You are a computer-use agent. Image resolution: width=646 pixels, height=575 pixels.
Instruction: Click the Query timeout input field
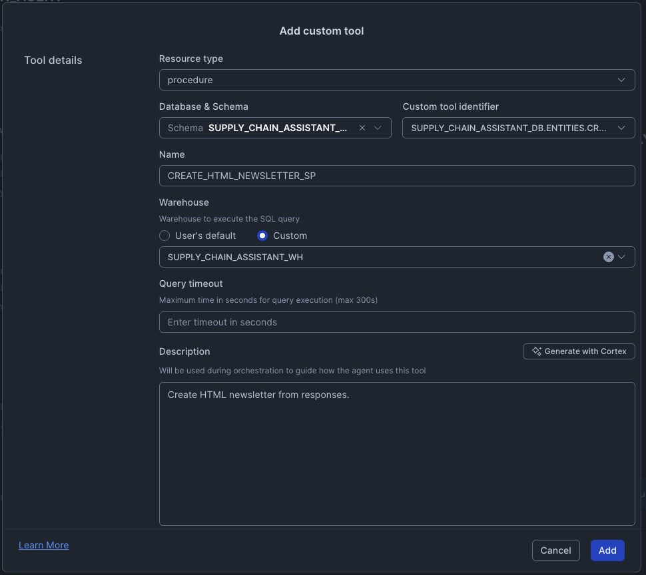coord(396,321)
